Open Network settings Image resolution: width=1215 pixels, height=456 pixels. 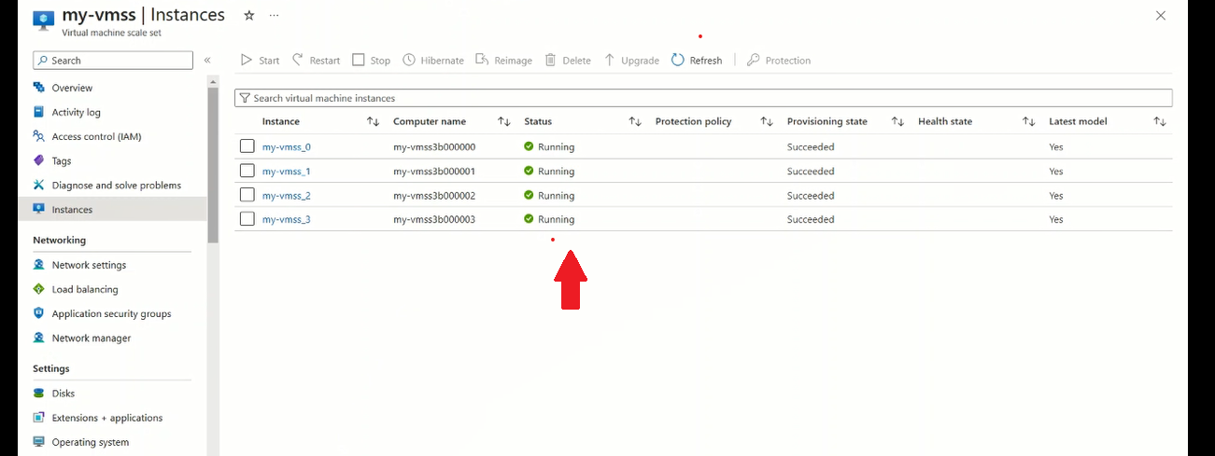89,265
